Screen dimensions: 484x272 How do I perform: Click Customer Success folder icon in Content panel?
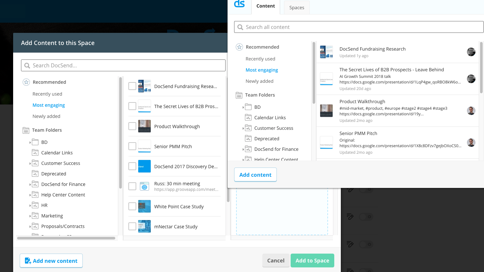coord(248,128)
